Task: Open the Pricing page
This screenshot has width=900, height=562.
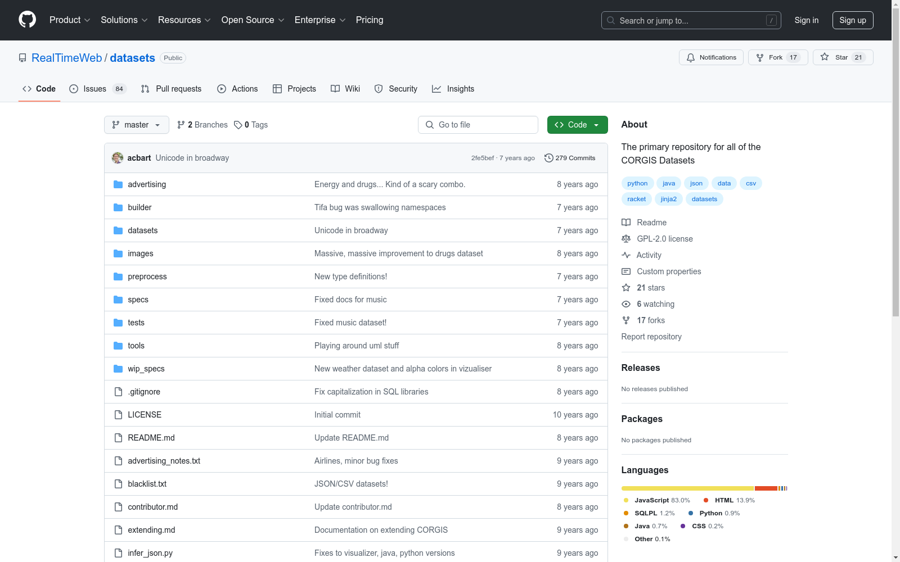Action: [x=370, y=20]
